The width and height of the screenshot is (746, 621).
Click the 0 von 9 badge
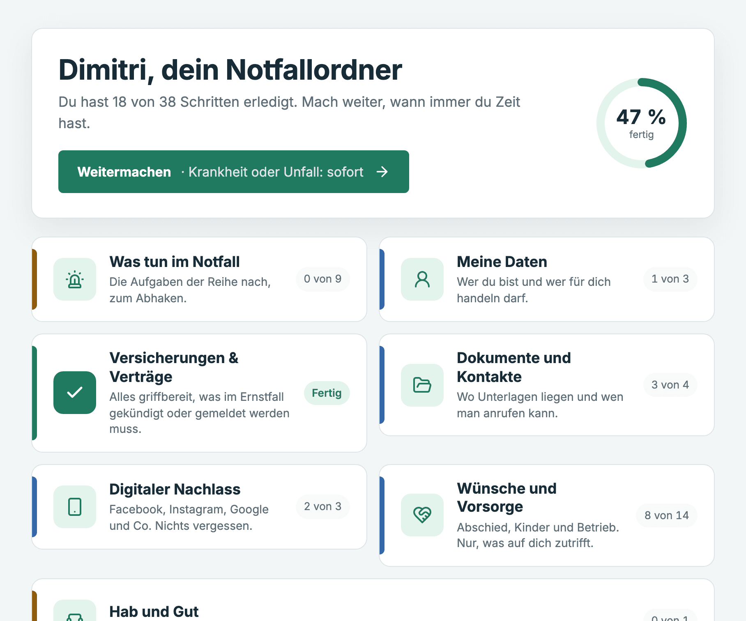pyautogui.click(x=323, y=279)
